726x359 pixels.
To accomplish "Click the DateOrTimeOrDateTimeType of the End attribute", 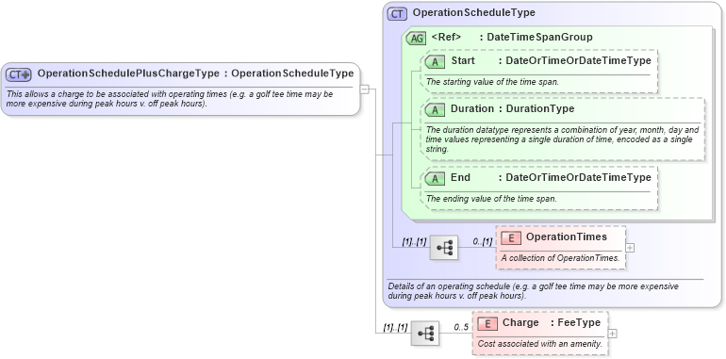I will click(x=578, y=177).
